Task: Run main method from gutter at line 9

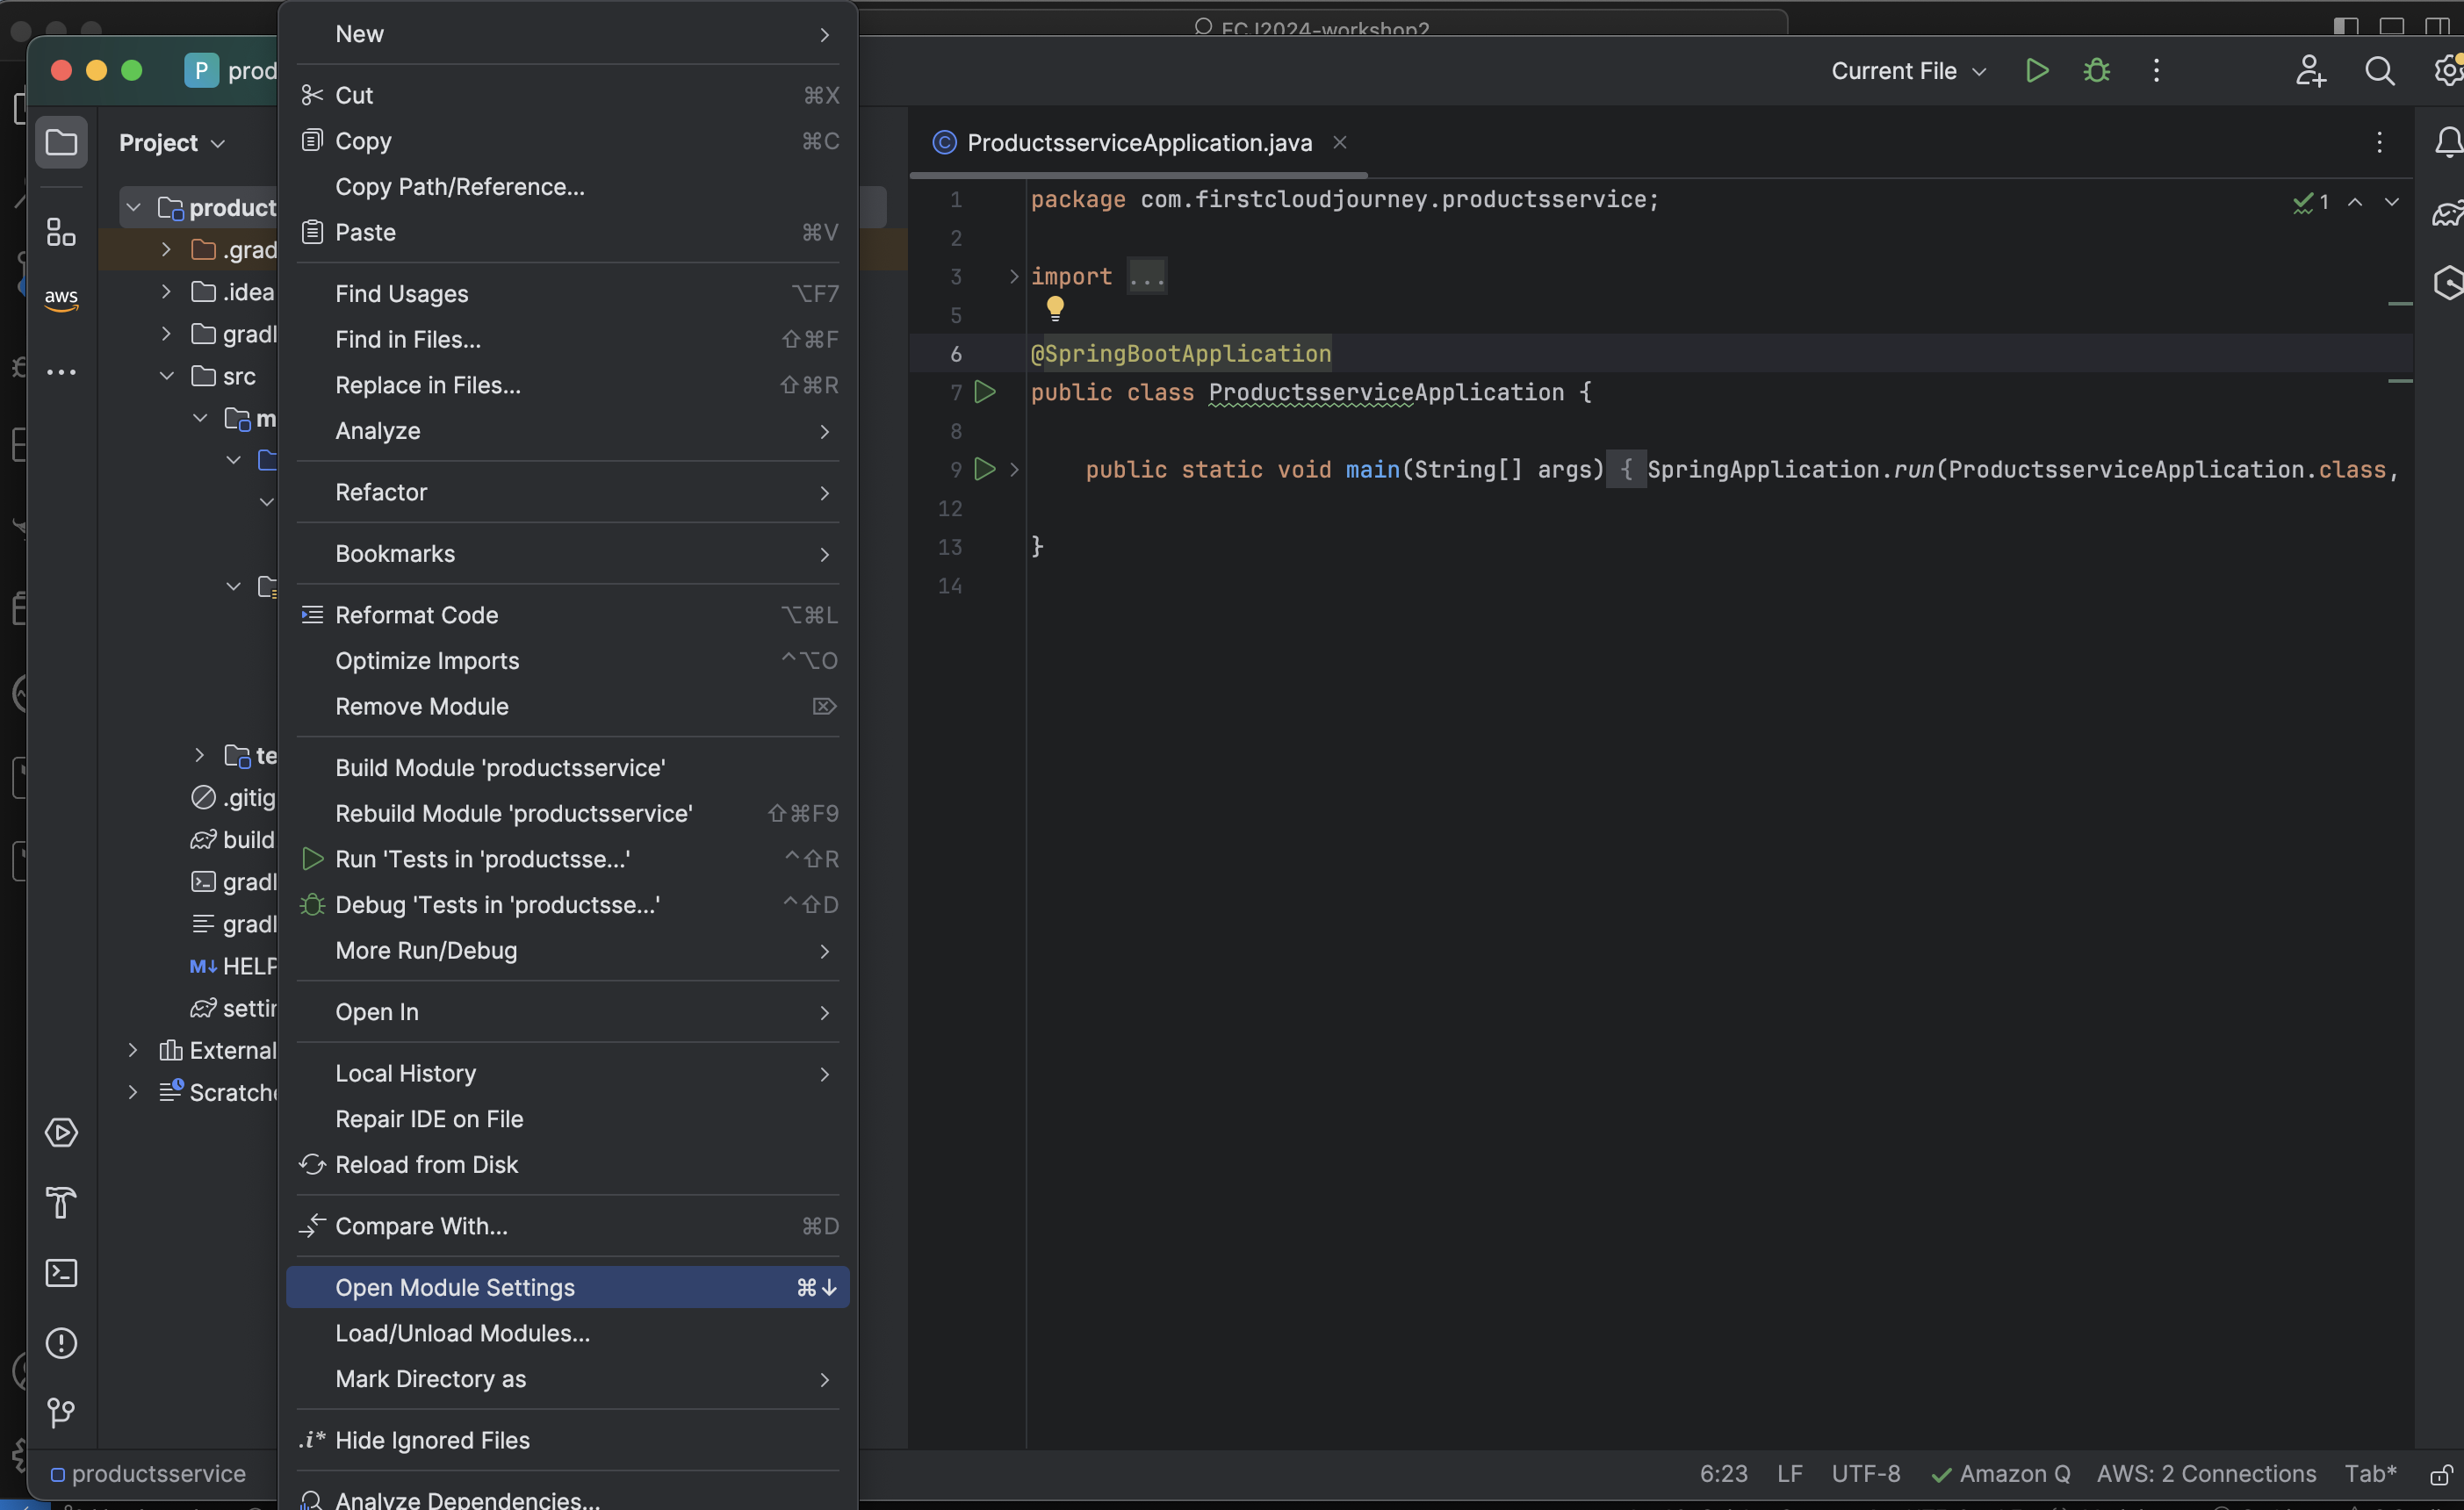Action: click(985, 469)
